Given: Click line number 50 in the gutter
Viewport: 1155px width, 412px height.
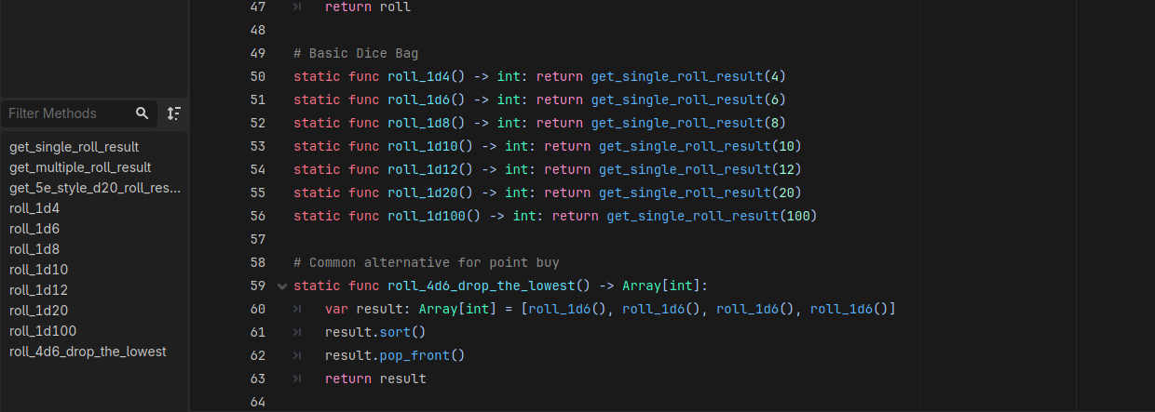Looking at the screenshot, I should (x=258, y=76).
